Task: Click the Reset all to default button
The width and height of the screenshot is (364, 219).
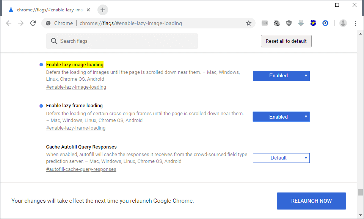Action: click(286, 41)
